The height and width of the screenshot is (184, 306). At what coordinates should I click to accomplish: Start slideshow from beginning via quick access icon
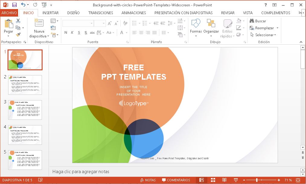[x=44, y=5]
